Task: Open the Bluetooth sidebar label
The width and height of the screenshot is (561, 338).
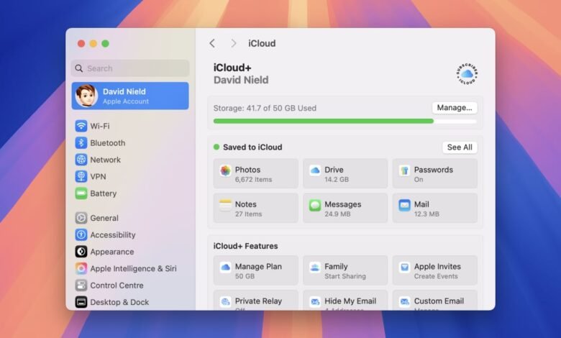Action: click(108, 142)
